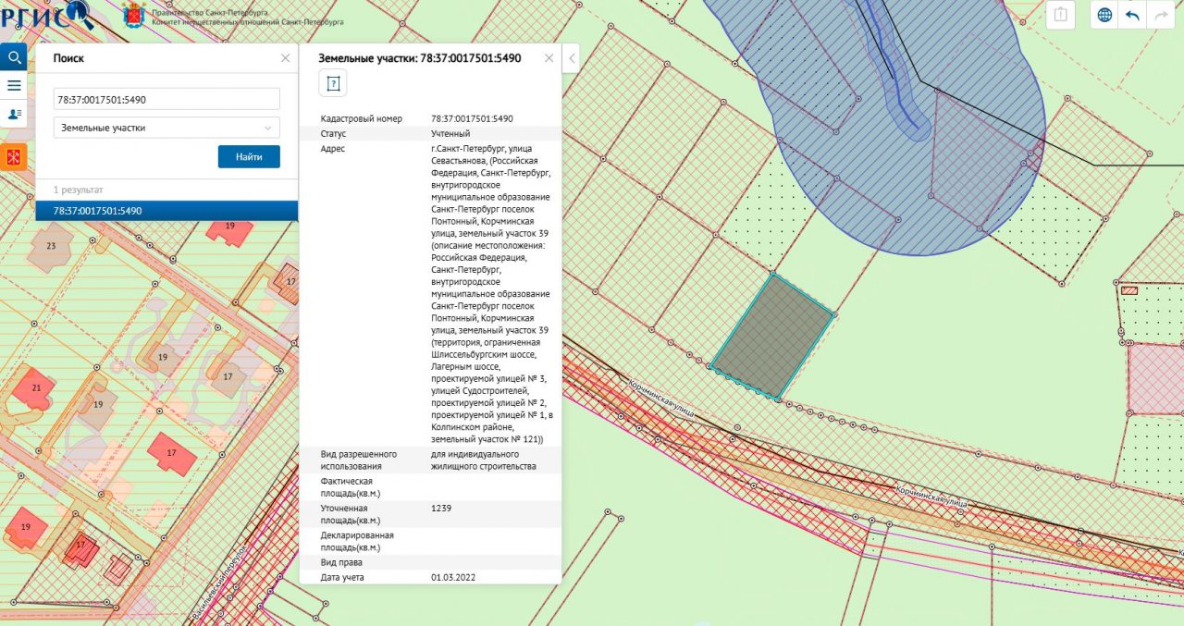The height and width of the screenshot is (626, 1184).
Task: Go forward to the next map view
Action: 1158,15
